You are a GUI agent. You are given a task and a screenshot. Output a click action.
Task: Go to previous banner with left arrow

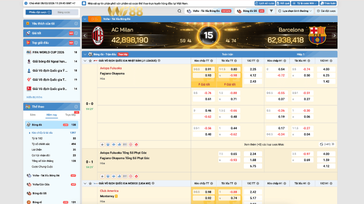pyautogui.click(x=85, y=35)
